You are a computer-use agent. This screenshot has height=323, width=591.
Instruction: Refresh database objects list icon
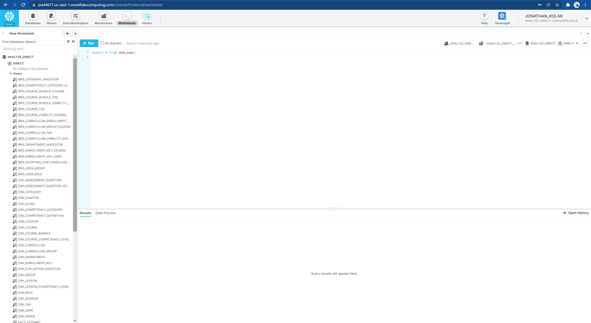click(68, 42)
